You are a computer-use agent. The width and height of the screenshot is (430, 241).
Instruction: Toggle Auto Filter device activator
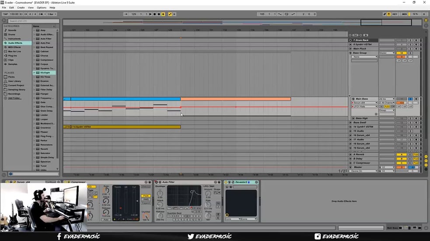tap(156, 182)
